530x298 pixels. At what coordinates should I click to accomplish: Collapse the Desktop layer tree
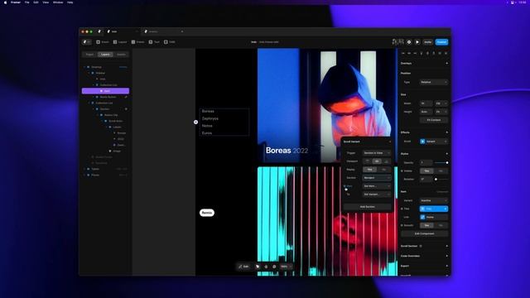pos(84,67)
